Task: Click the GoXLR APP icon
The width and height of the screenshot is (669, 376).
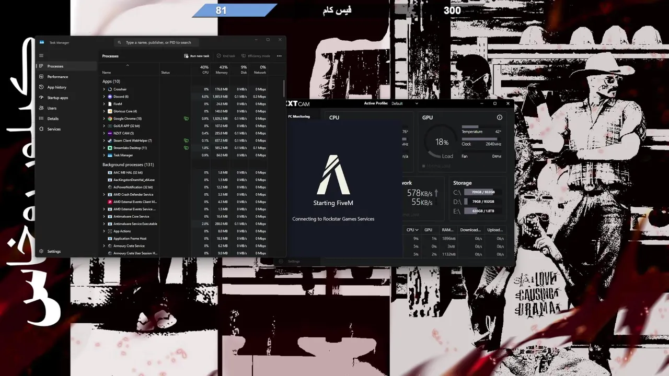Action: click(x=110, y=126)
